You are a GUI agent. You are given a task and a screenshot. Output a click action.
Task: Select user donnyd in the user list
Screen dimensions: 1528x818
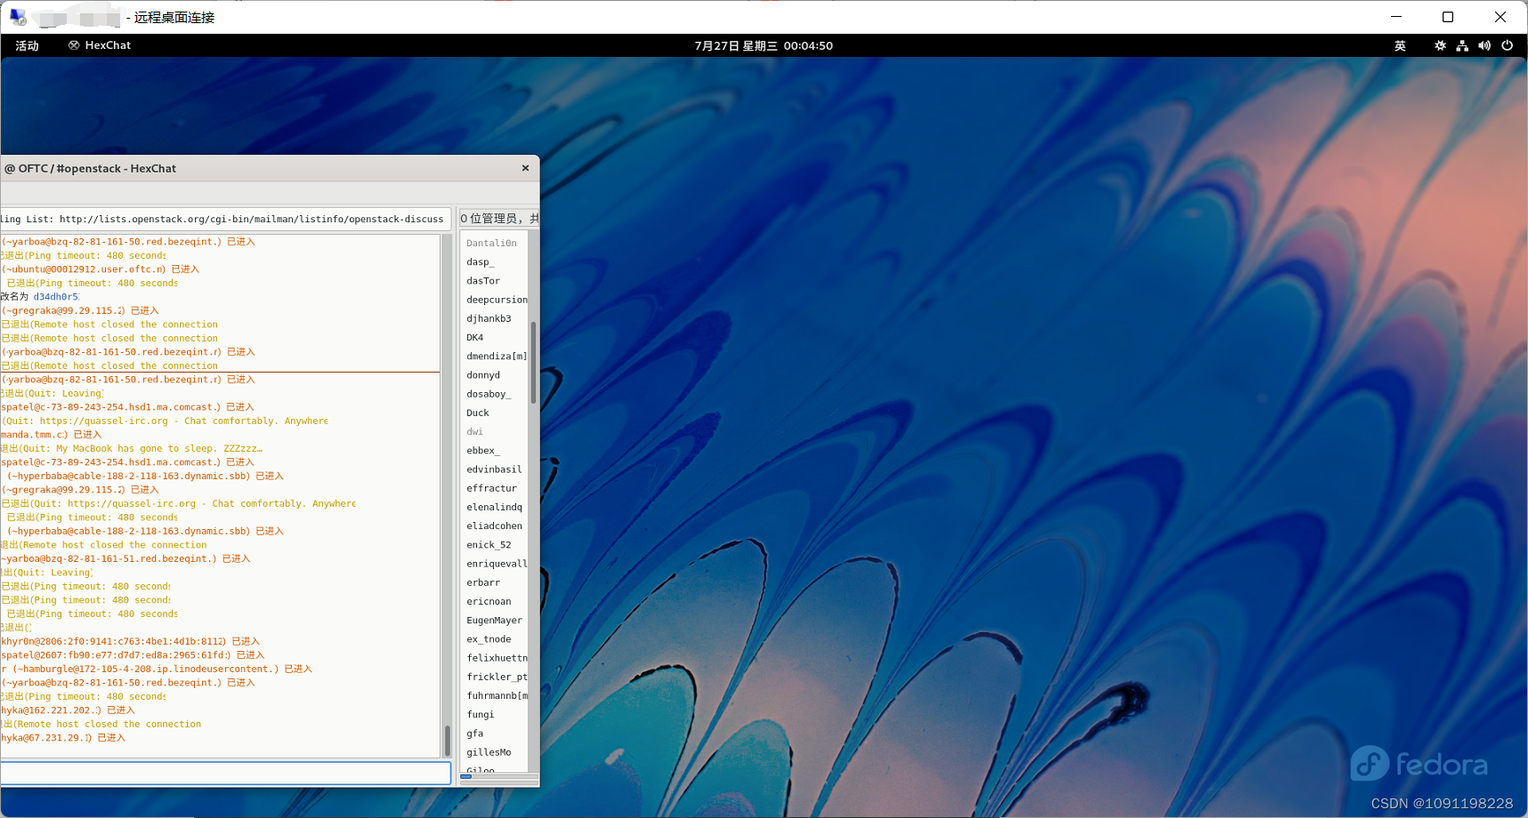click(483, 375)
